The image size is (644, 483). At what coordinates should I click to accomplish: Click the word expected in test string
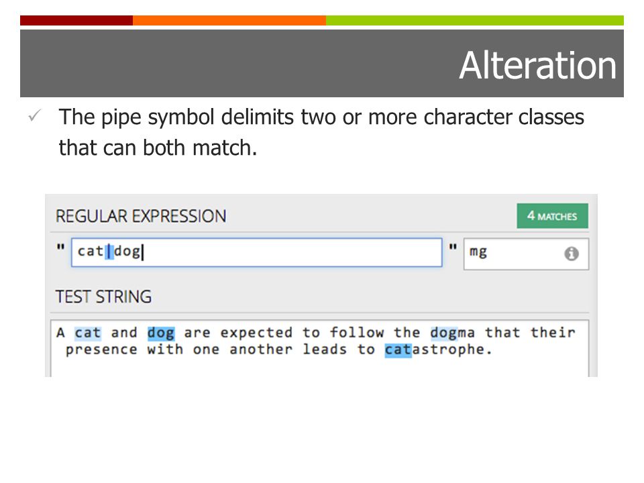(x=256, y=333)
